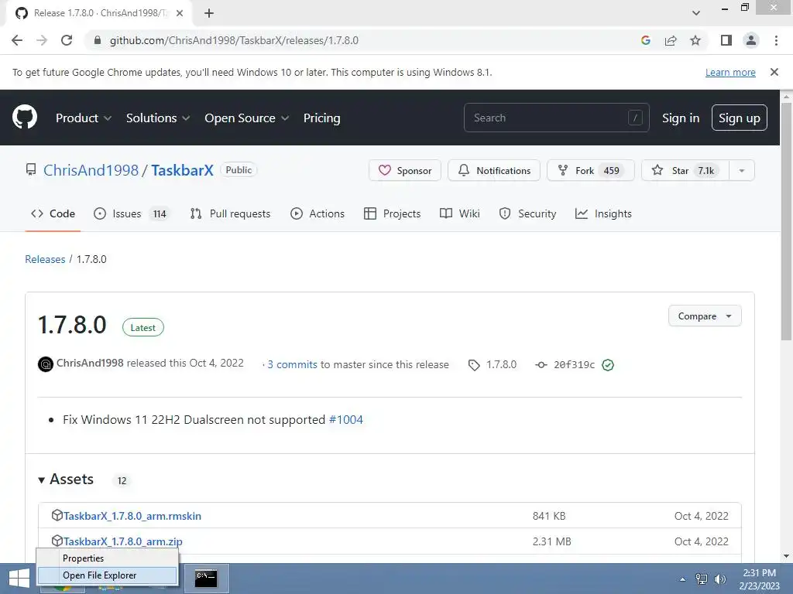Click the GitHub octocat logo
The height and width of the screenshot is (594, 793).
click(x=24, y=118)
